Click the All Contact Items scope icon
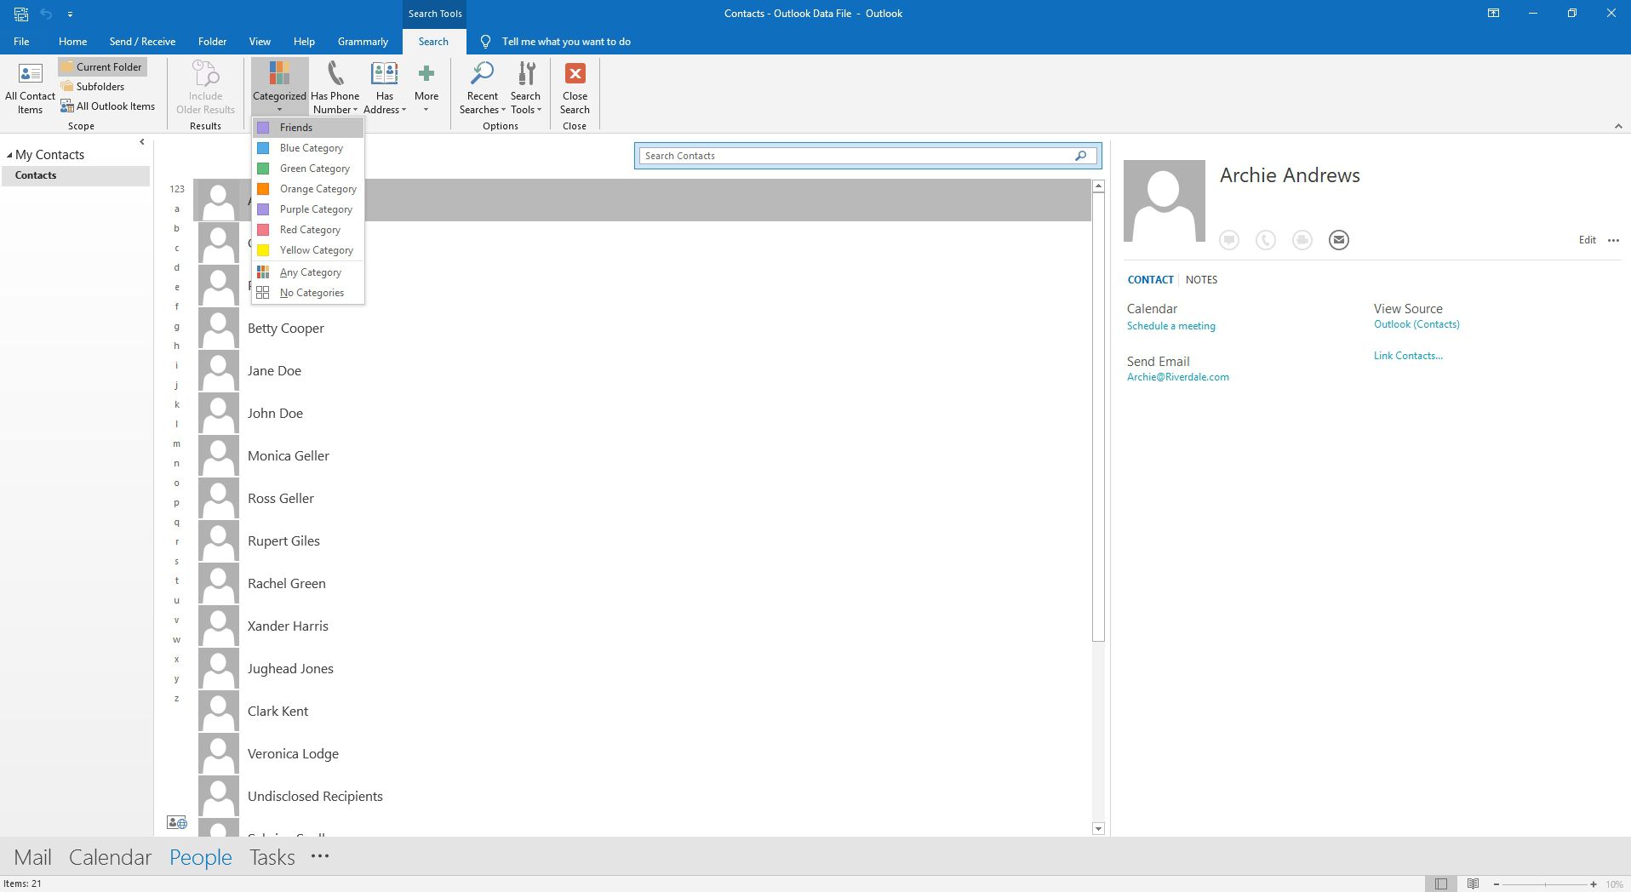This screenshot has height=892, width=1631. pyautogui.click(x=30, y=74)
